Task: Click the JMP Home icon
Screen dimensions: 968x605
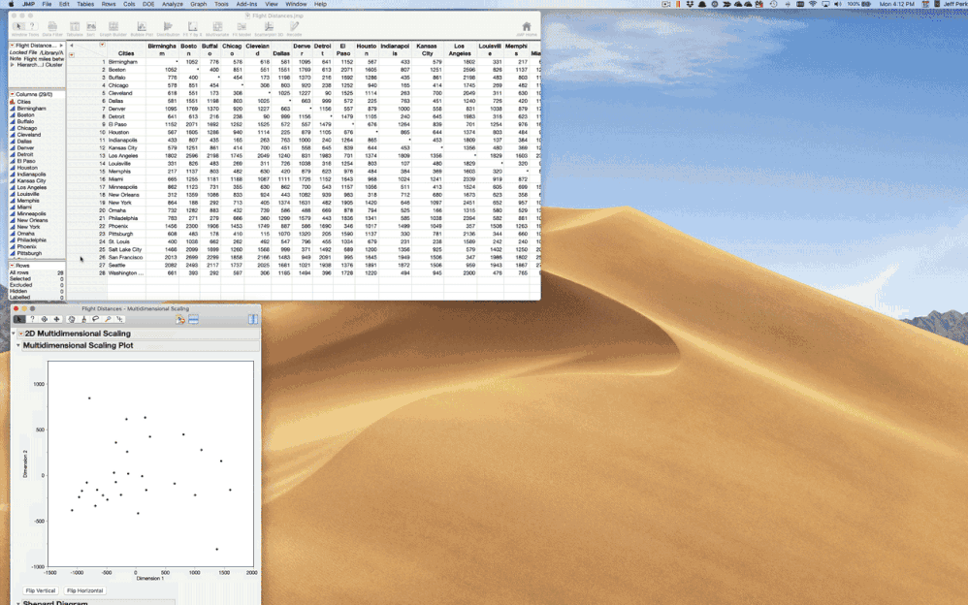Action: pos(526,28)
